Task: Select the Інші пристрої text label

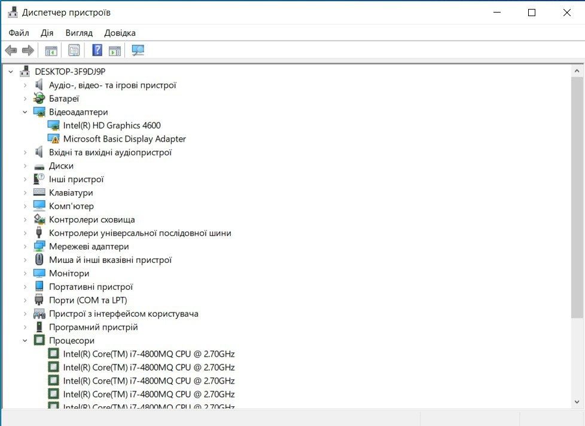Action: [x=76, y=179]
